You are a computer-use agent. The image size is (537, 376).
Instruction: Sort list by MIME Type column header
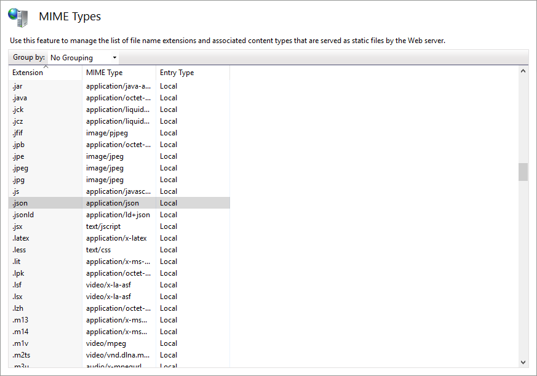click(118, 73)
